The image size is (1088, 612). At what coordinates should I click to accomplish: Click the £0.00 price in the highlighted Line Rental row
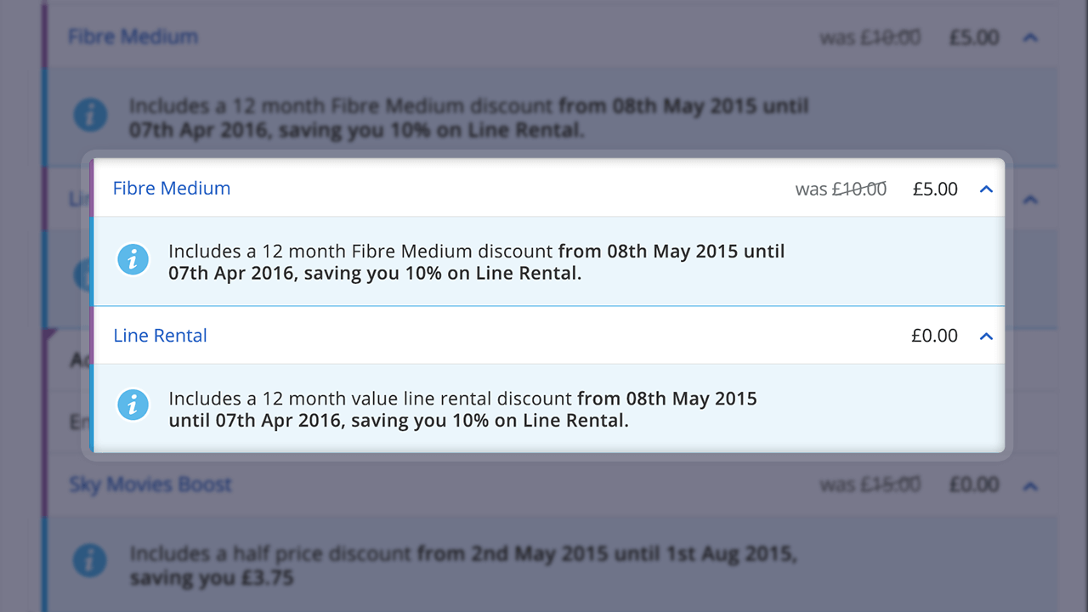[x=934, y=336]
